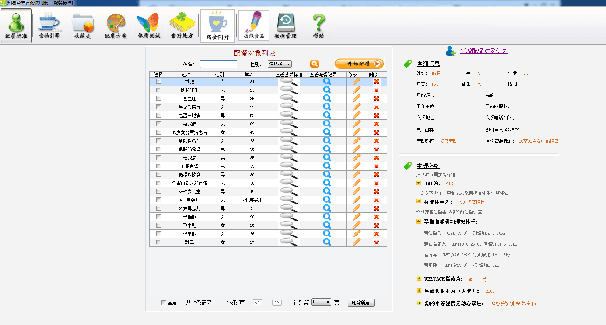The image size is (606, 325).
Task: Select the 2岁男孩儿 name cell
Action: [190, 208]
